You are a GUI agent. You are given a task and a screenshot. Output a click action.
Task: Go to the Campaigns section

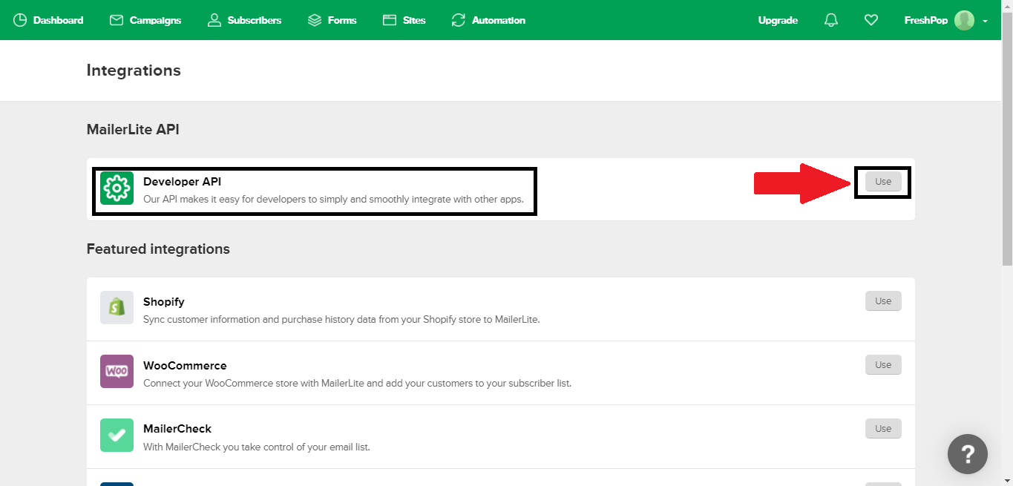(x=145, y=20)
